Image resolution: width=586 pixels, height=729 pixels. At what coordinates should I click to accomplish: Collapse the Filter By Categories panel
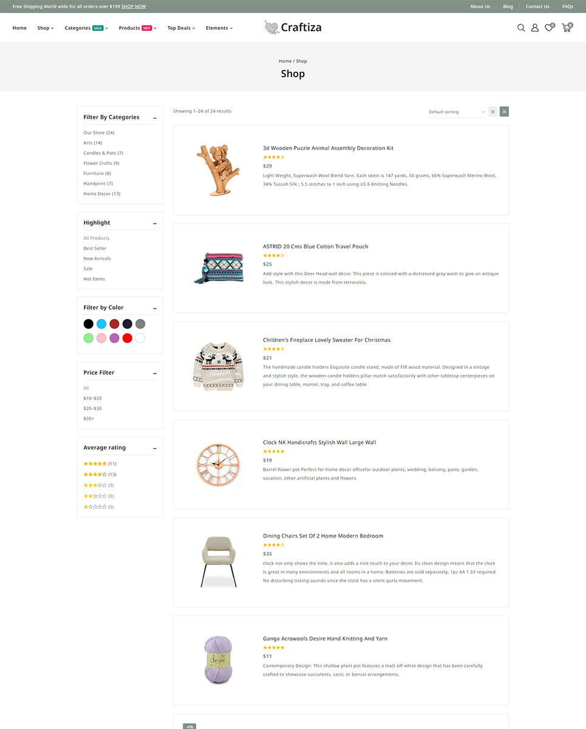155,118
